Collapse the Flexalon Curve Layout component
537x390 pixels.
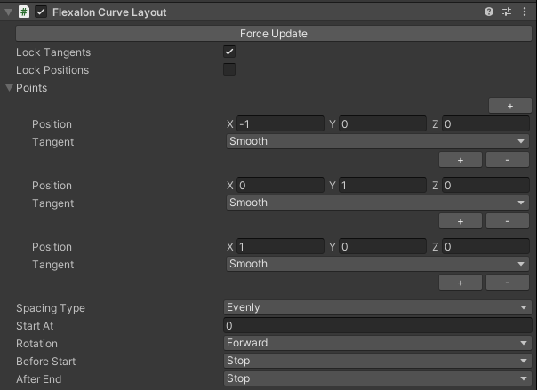[9, 12]
